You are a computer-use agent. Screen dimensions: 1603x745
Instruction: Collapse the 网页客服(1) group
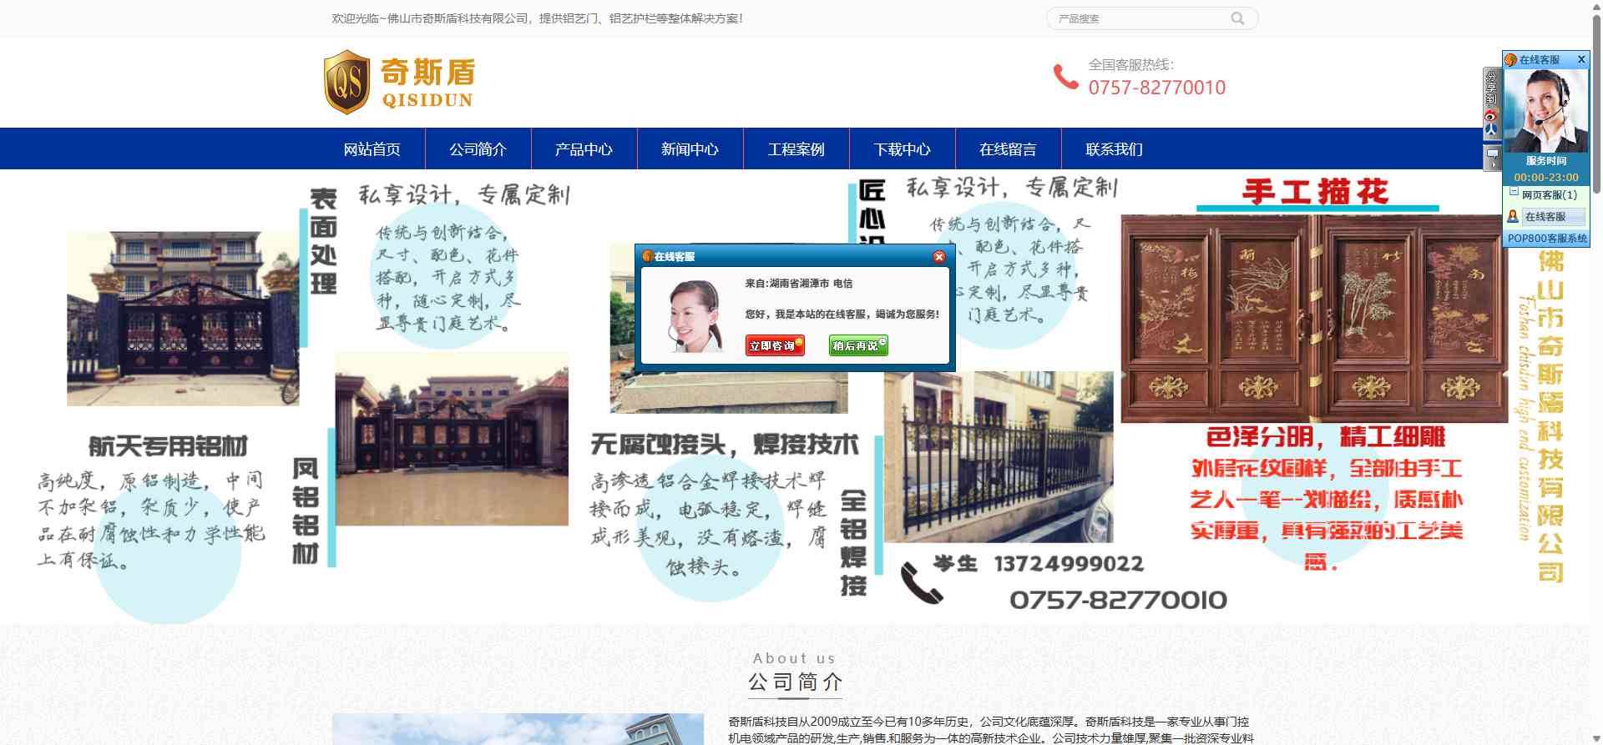click(1513, 193)
